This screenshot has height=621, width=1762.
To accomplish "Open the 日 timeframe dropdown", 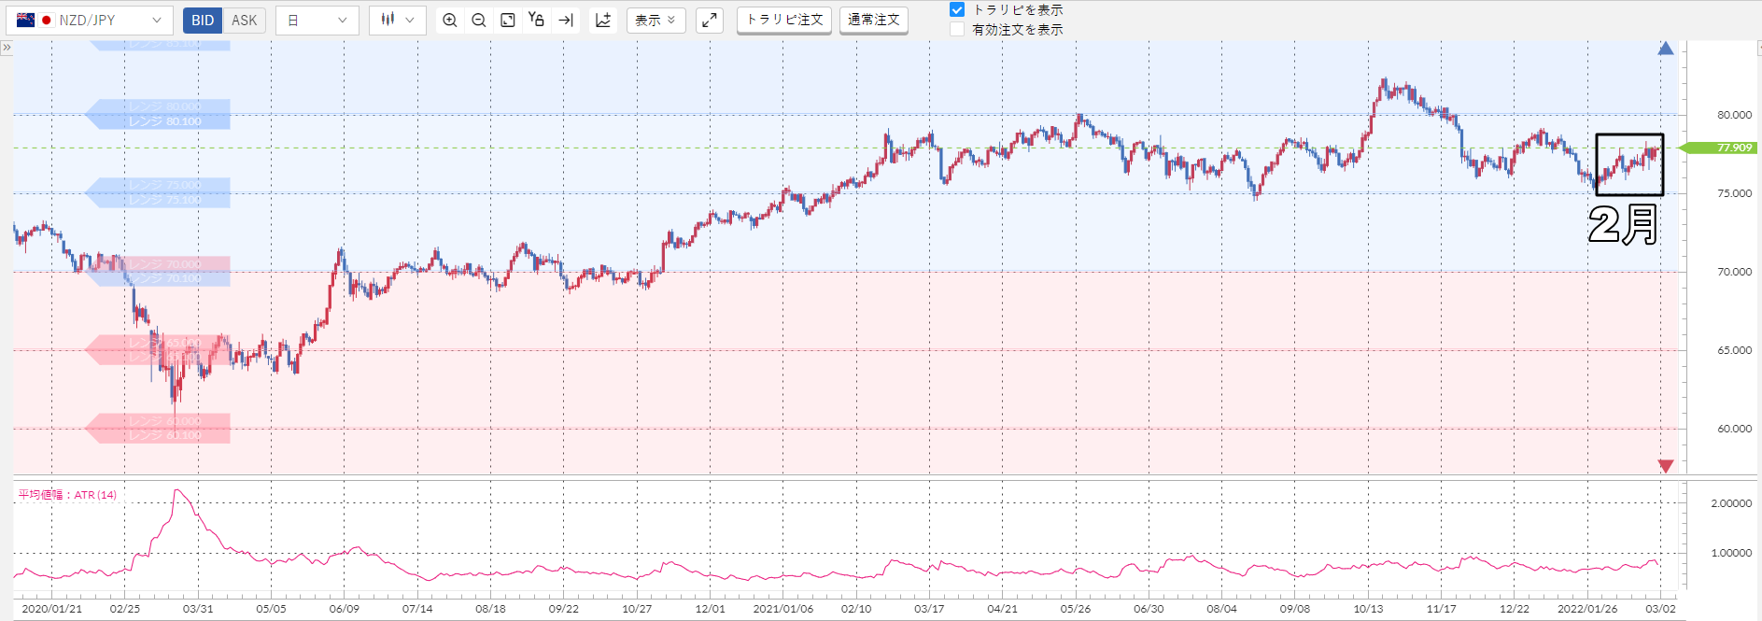I will 317,20.
